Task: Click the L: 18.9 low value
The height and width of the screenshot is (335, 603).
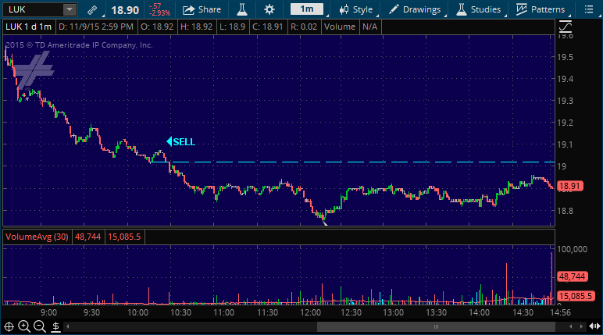Action: 232,27
